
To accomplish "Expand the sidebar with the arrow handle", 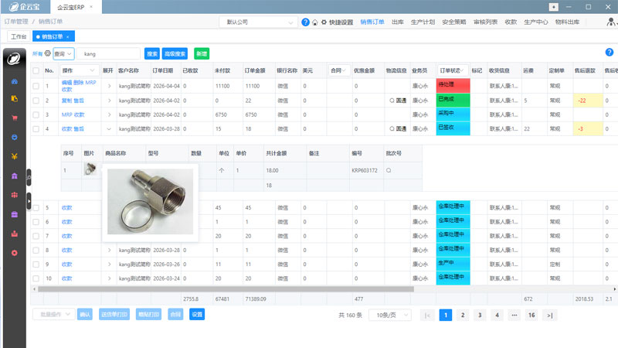I will (x=29, y=201).
